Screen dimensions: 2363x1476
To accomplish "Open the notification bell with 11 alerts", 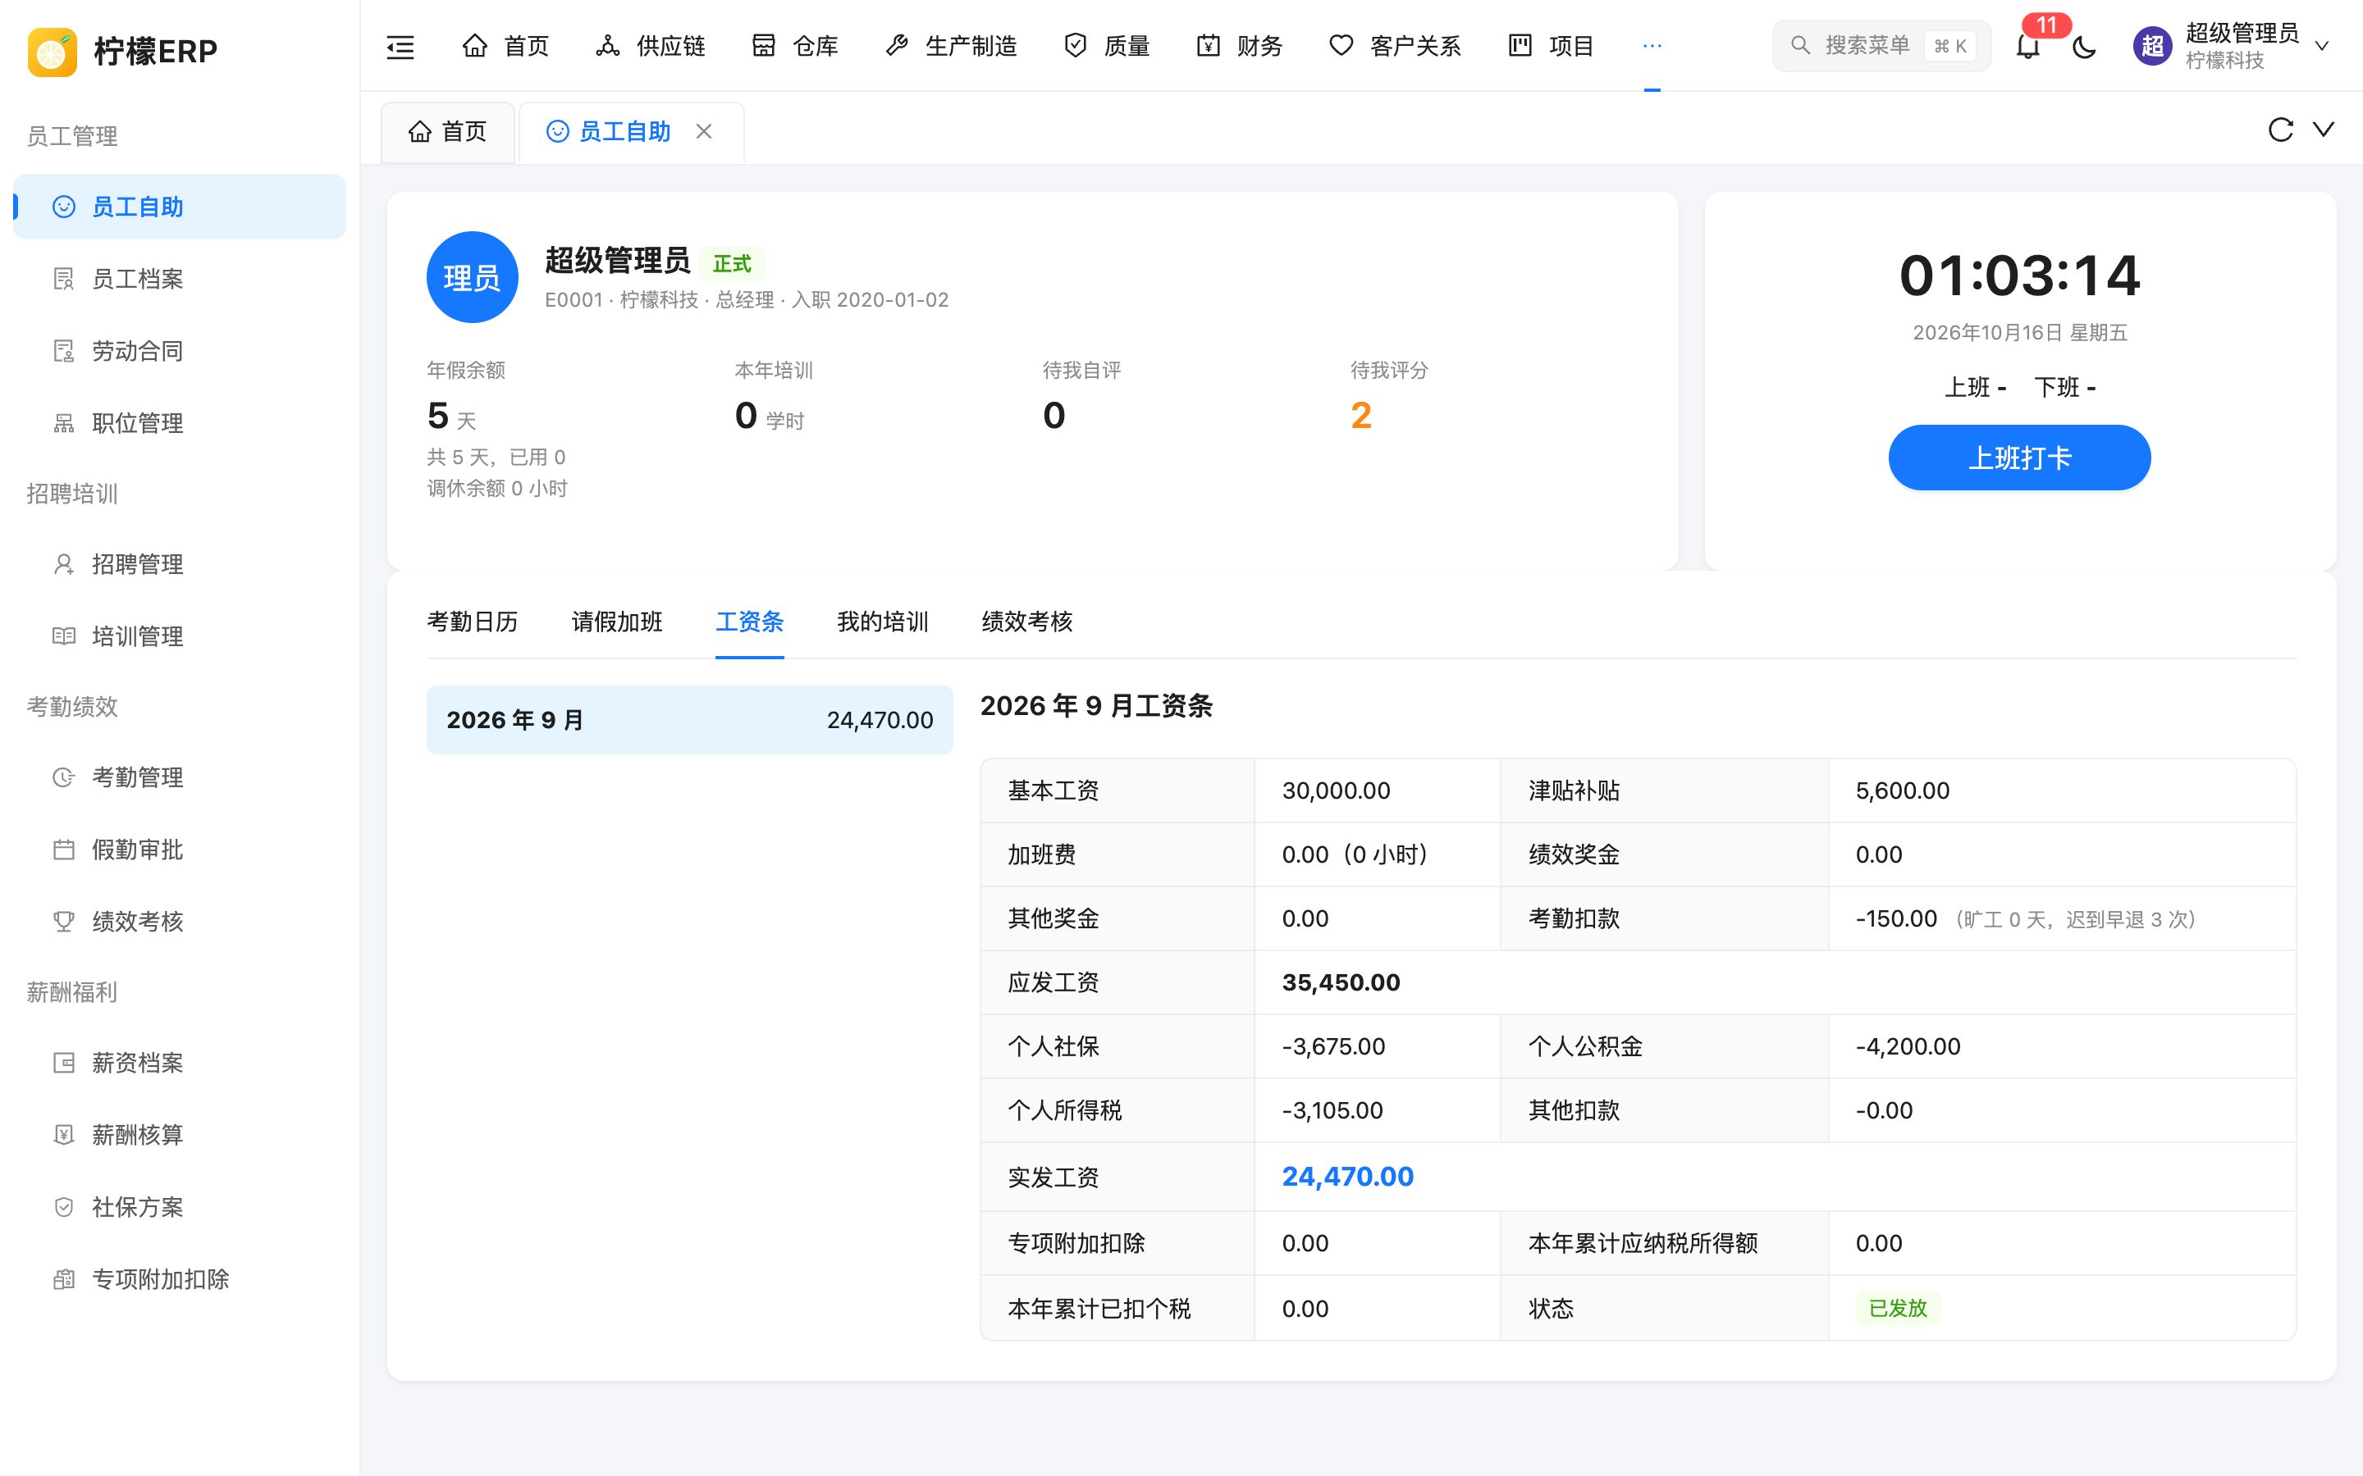I will click(x=2028, y=46).
